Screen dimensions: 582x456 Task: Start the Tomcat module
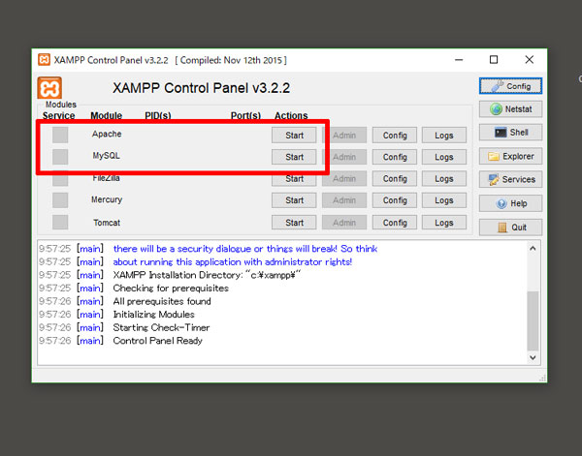pos(294,223)
